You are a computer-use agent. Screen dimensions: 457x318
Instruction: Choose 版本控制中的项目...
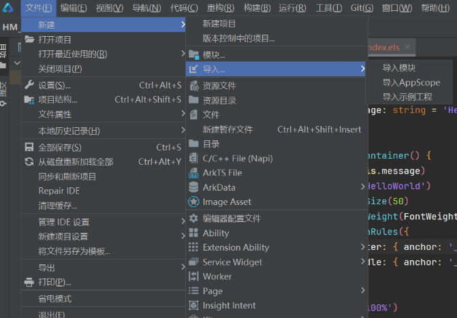pyautogui.click(x=277, y=38)
